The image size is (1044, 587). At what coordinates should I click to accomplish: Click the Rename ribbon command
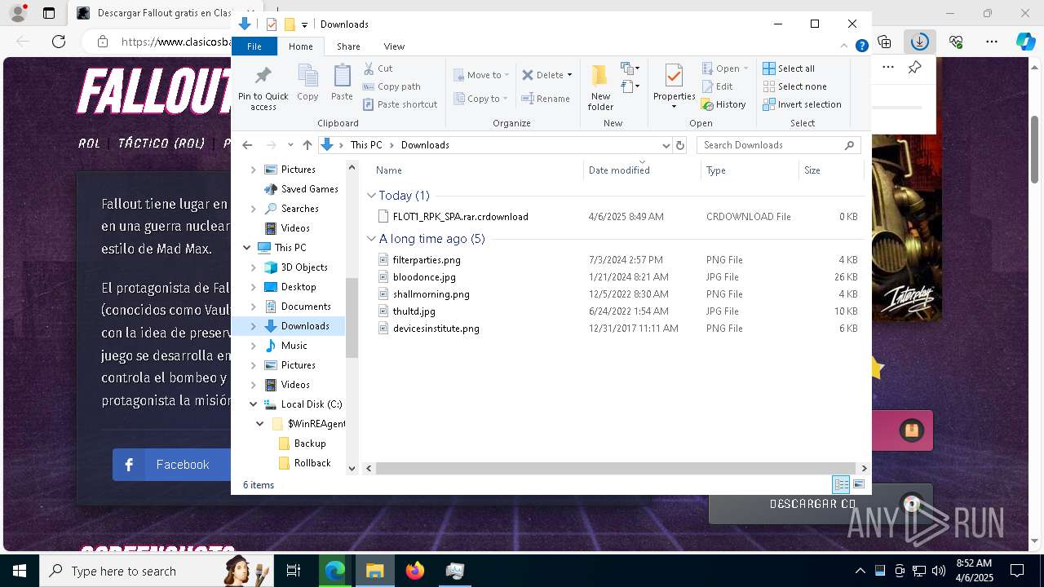(546, 99)
